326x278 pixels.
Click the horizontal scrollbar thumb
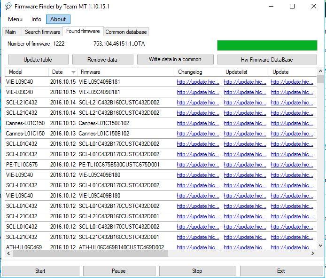[90, 253]
